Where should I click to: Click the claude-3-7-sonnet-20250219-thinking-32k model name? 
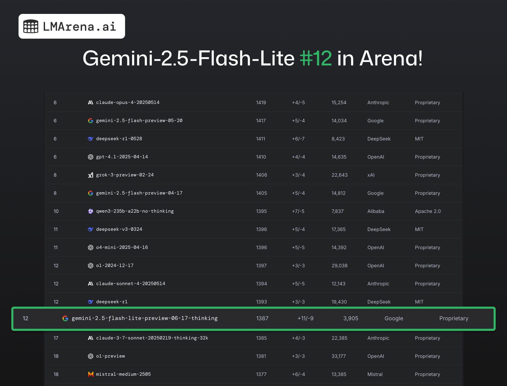pos(152,338)
